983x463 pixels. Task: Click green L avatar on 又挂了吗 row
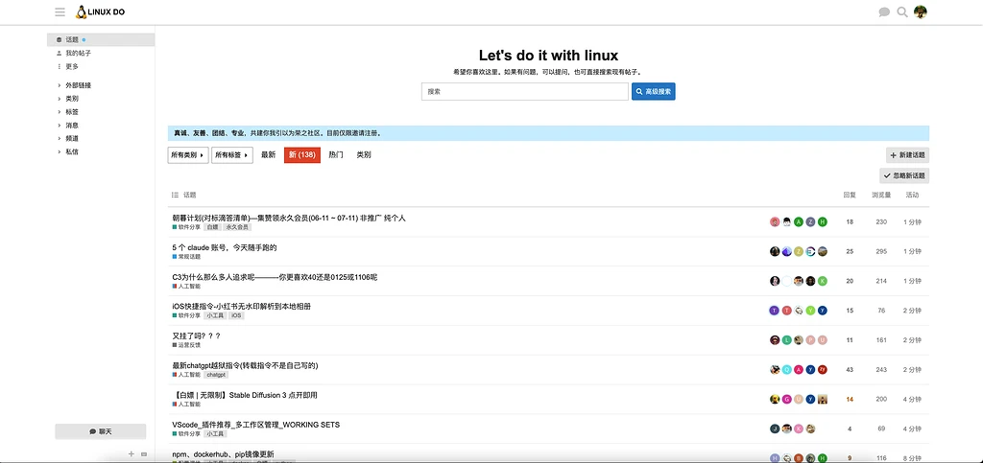(x=787, y=339)
